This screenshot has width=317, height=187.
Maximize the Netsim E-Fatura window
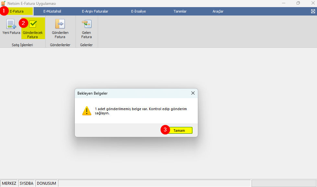click(298, 3)
